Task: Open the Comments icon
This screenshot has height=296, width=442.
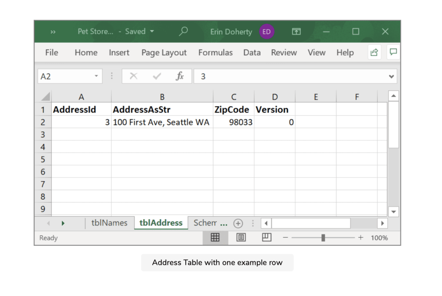Action: pyautogui.click(x=393, y=52)
